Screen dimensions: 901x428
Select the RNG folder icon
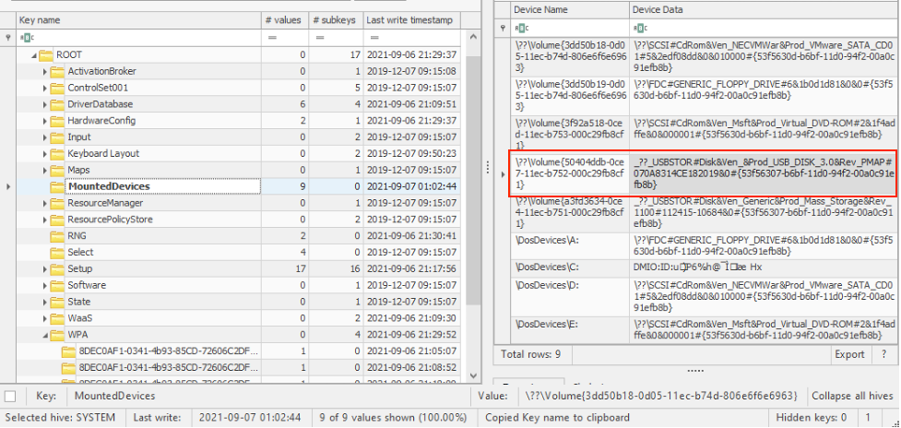pyautogui.click(x=57, y=236)
